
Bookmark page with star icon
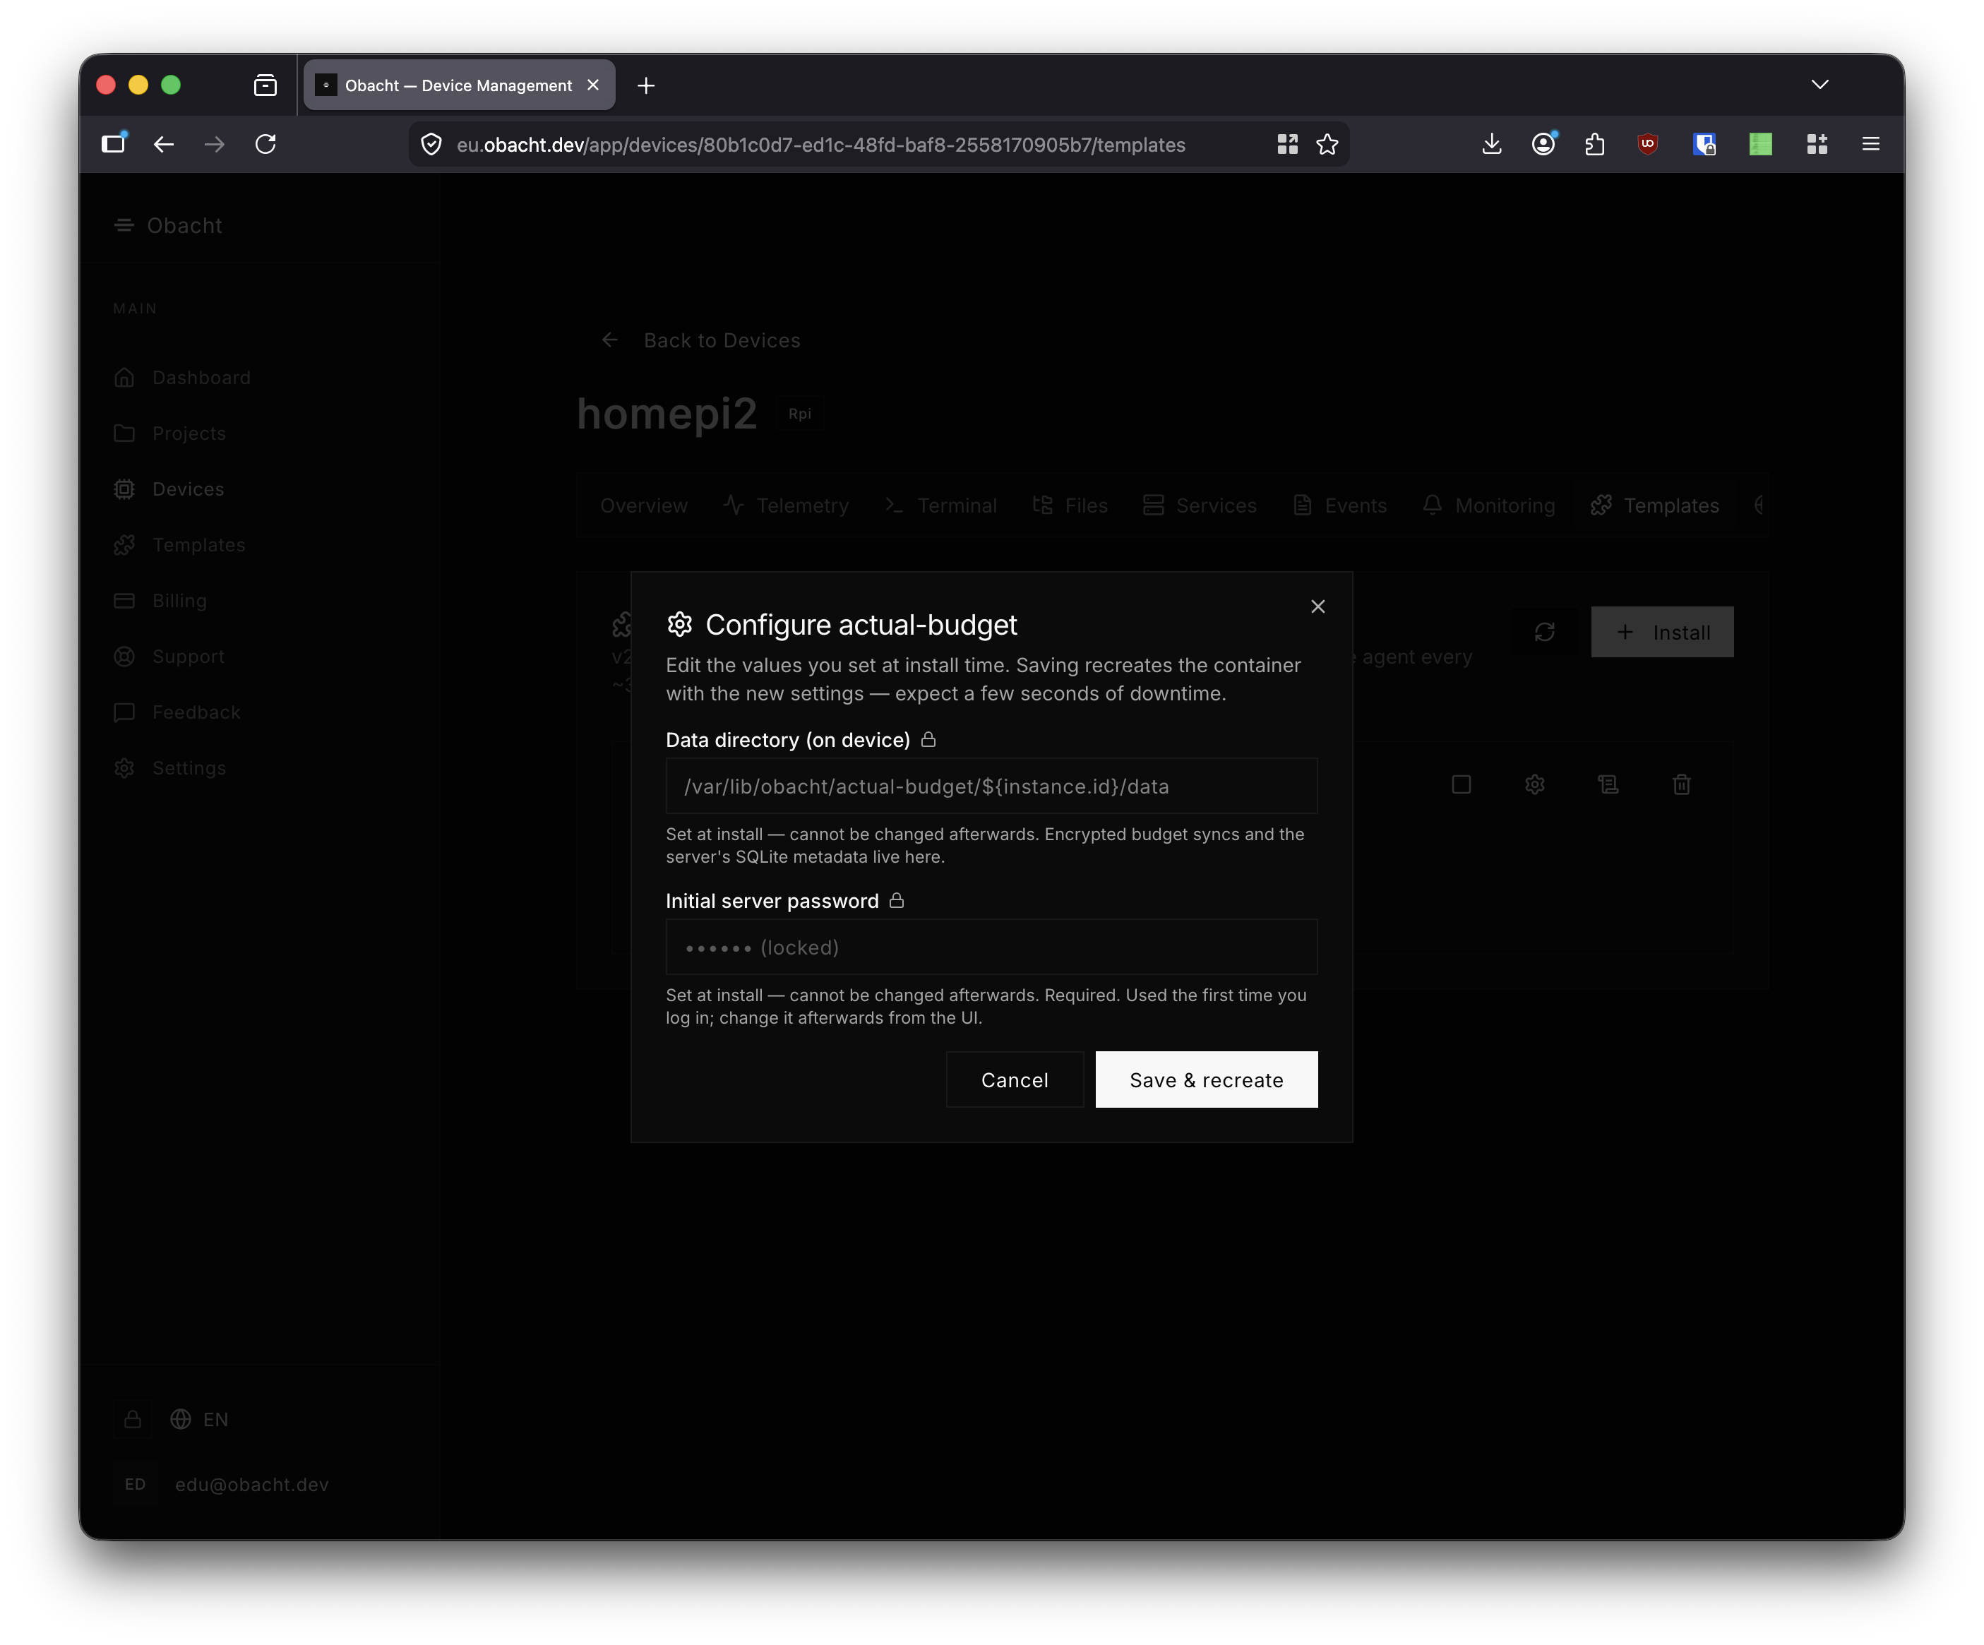coord(1327,143)
